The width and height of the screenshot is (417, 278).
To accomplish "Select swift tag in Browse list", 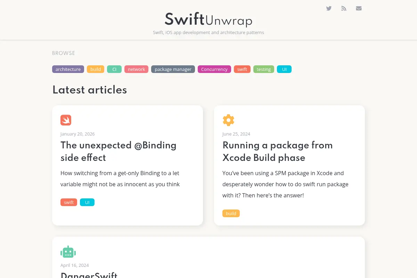I will (x=242, y=69).
